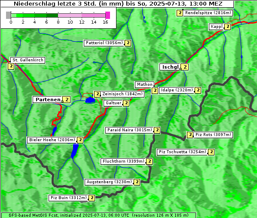Image resolution: width=257 pixels, height=218 pixels.
Task: Click the GFS-based MetGIS forecast footer text
Action: coord(98,215)
